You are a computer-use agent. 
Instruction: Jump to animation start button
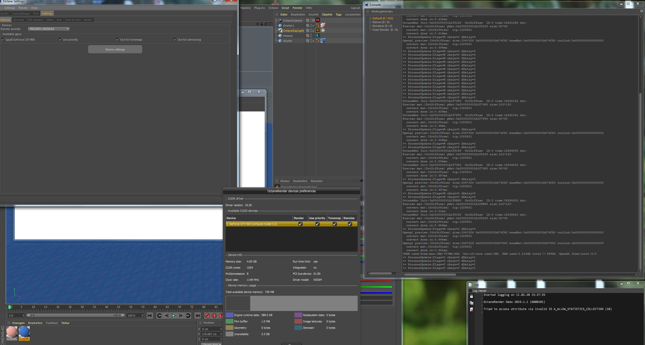(150, 316)
